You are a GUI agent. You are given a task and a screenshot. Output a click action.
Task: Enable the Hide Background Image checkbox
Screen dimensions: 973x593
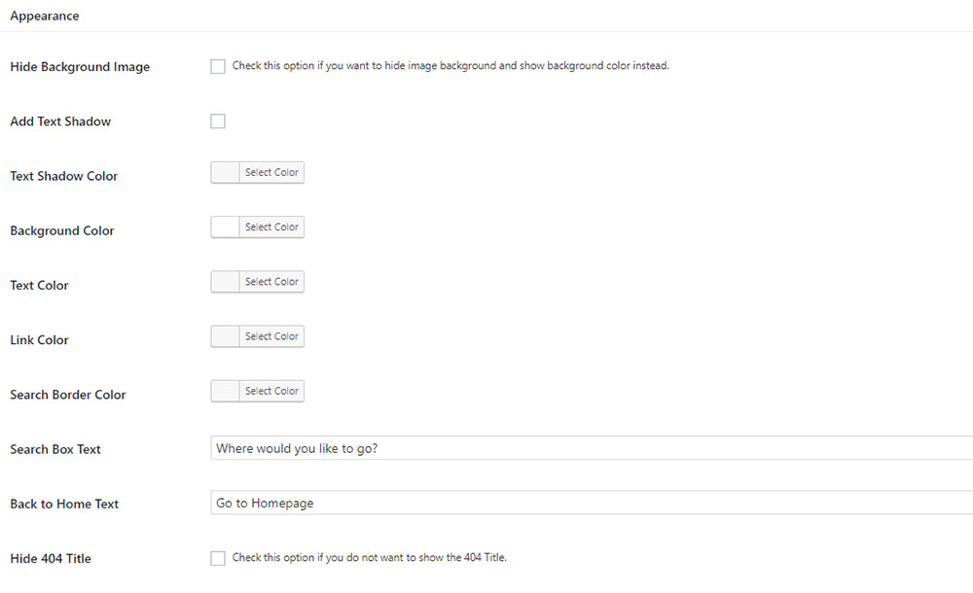(218, 66)
